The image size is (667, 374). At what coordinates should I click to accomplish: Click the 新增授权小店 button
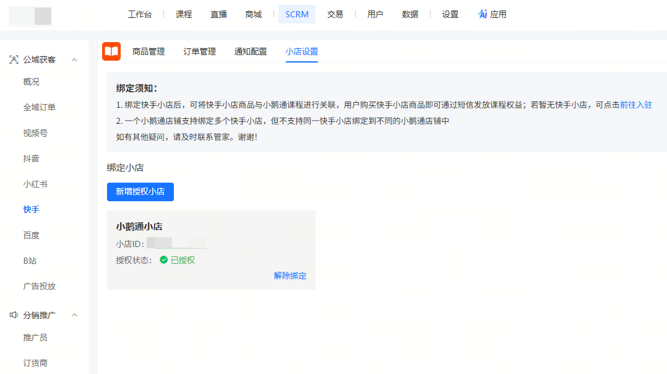(x=140, y=192)
